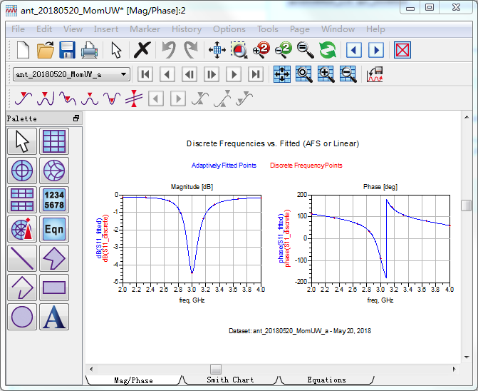This screenshot has width=478, height=391.
Task: Jump to first sweep value
Action: [x=145, y=74]
